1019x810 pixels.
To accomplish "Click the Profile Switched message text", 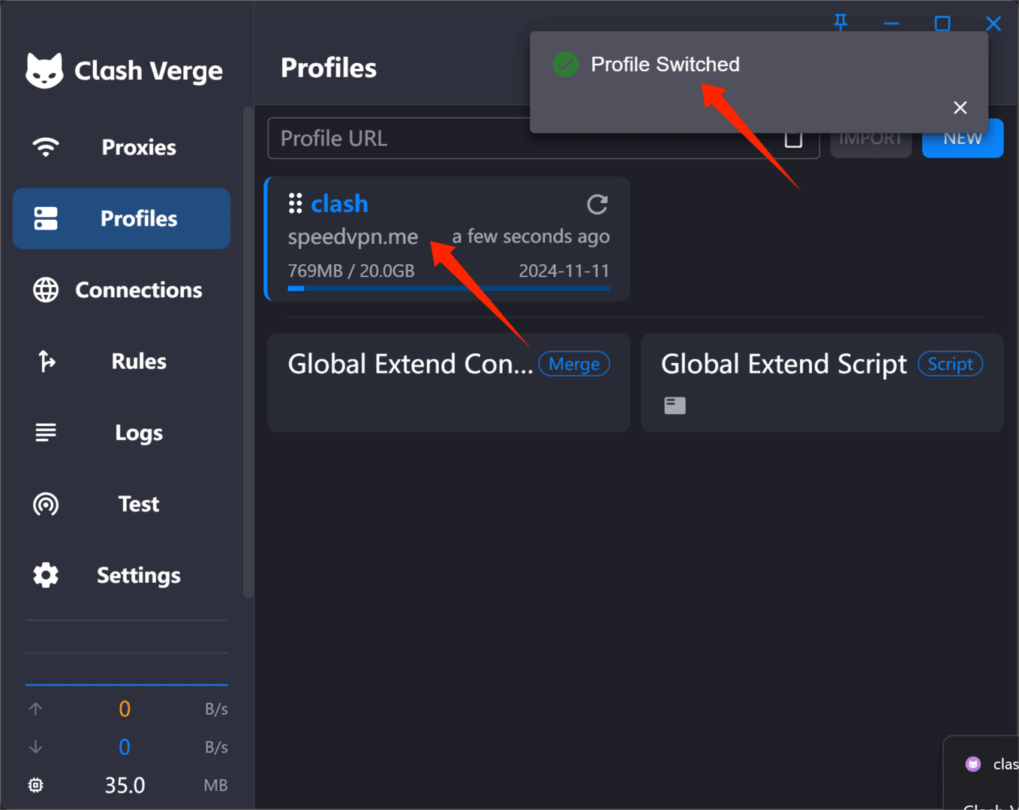I will coord(665,64).
